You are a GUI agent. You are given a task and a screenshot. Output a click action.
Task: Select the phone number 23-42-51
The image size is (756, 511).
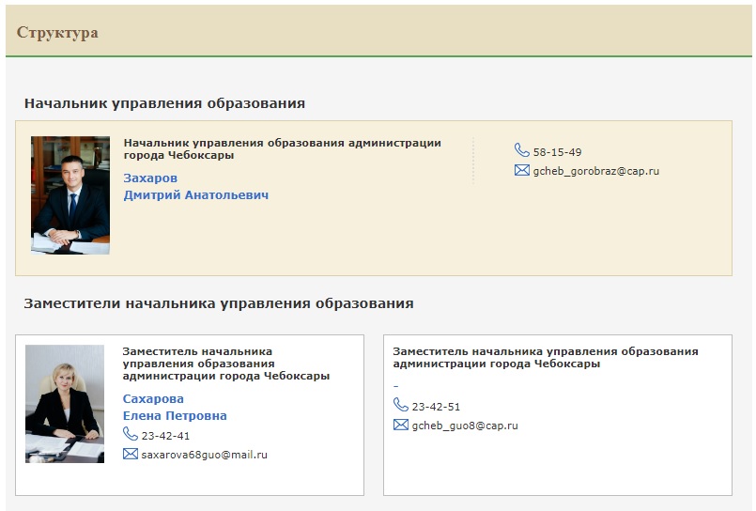[x=436, y=407]
